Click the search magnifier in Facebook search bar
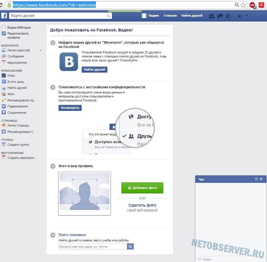Screen dimensions: 267x262 (x=109, y=16)
